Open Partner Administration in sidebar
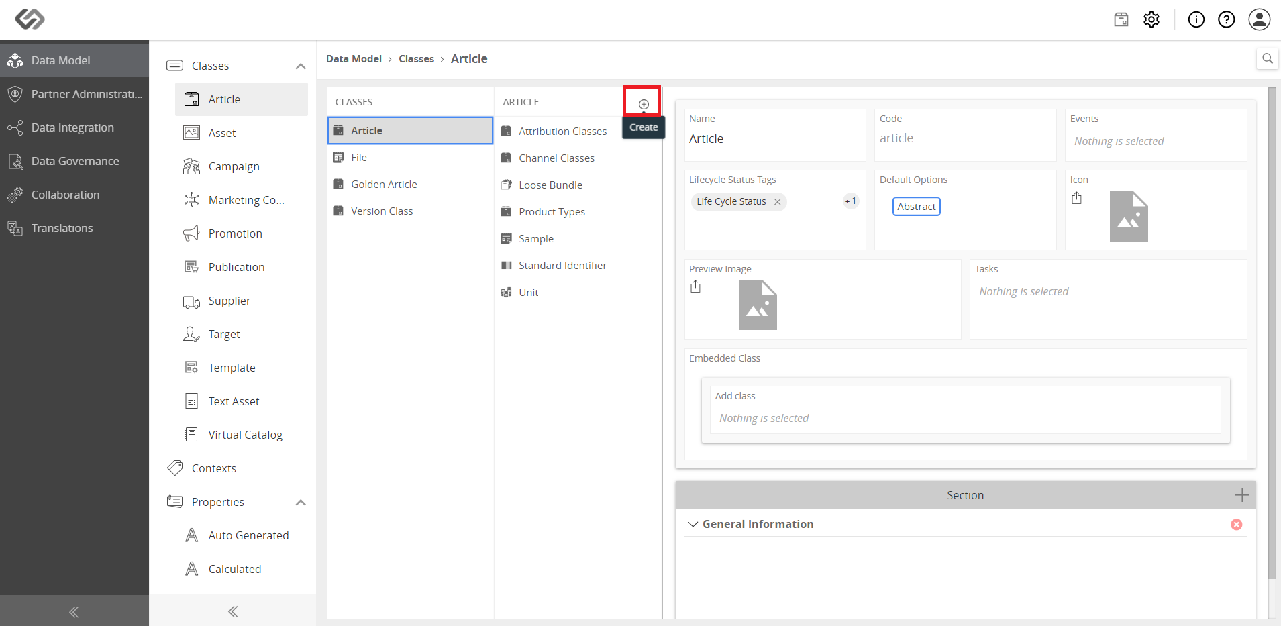The width and height of the screenshot is (1281, 626). click(74, 94)
